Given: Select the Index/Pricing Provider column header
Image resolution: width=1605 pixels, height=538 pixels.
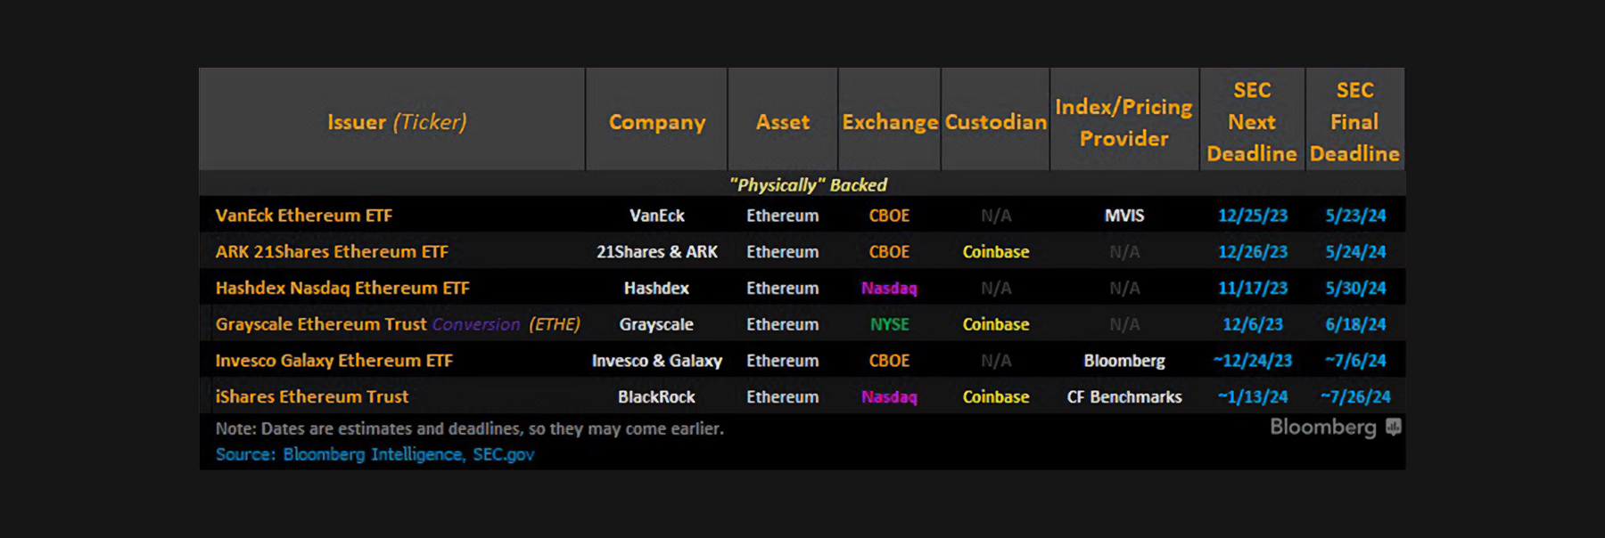Looking at the screenshot, I should pyautogui.click(x=1123, y=122).
